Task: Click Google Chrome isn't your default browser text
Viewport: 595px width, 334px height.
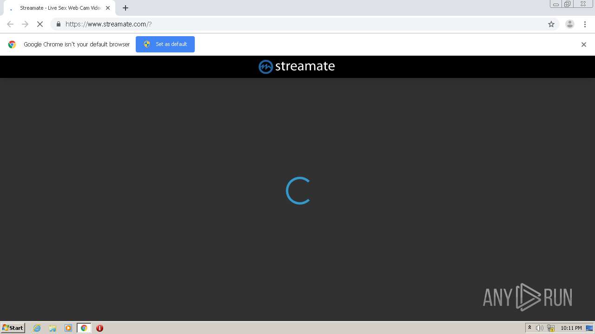Action: [77, 45]
